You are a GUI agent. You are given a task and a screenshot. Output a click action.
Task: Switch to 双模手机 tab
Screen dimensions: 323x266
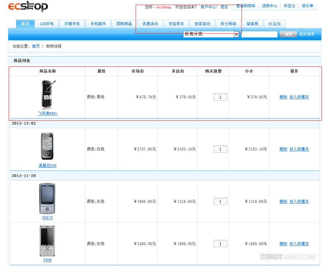point(72,24)
